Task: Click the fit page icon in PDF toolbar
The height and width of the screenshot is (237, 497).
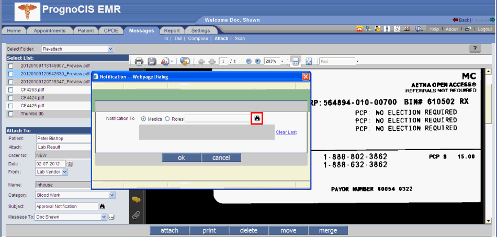Action: (309, 61)
